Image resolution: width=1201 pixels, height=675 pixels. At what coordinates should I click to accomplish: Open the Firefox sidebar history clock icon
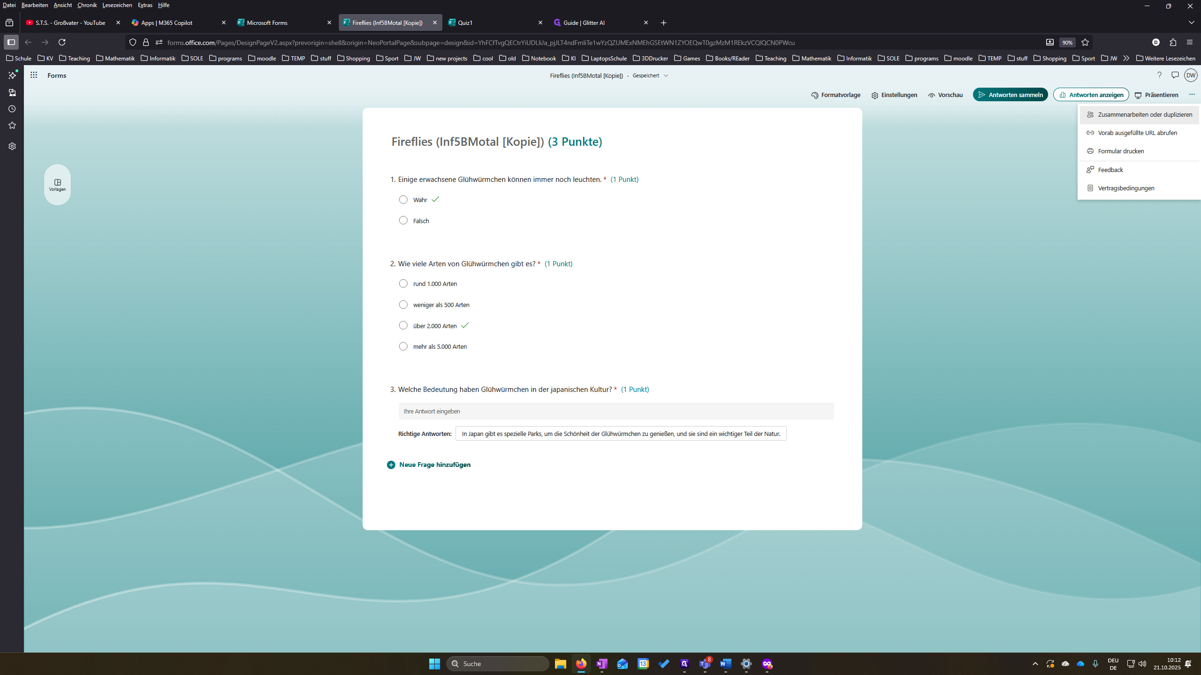pos(12,109)
